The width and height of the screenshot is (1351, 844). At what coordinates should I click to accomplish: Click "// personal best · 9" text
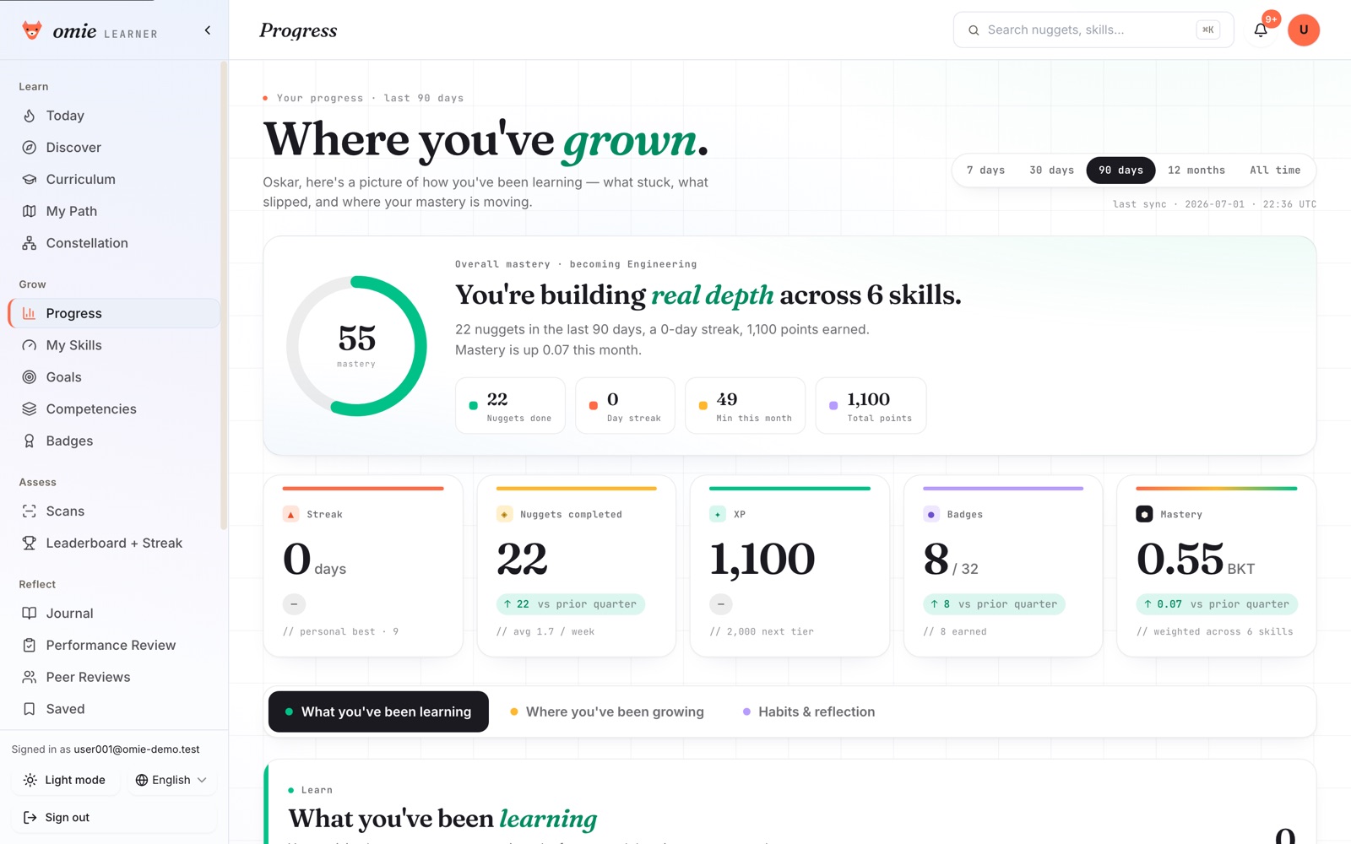click(x=341, y=631)
